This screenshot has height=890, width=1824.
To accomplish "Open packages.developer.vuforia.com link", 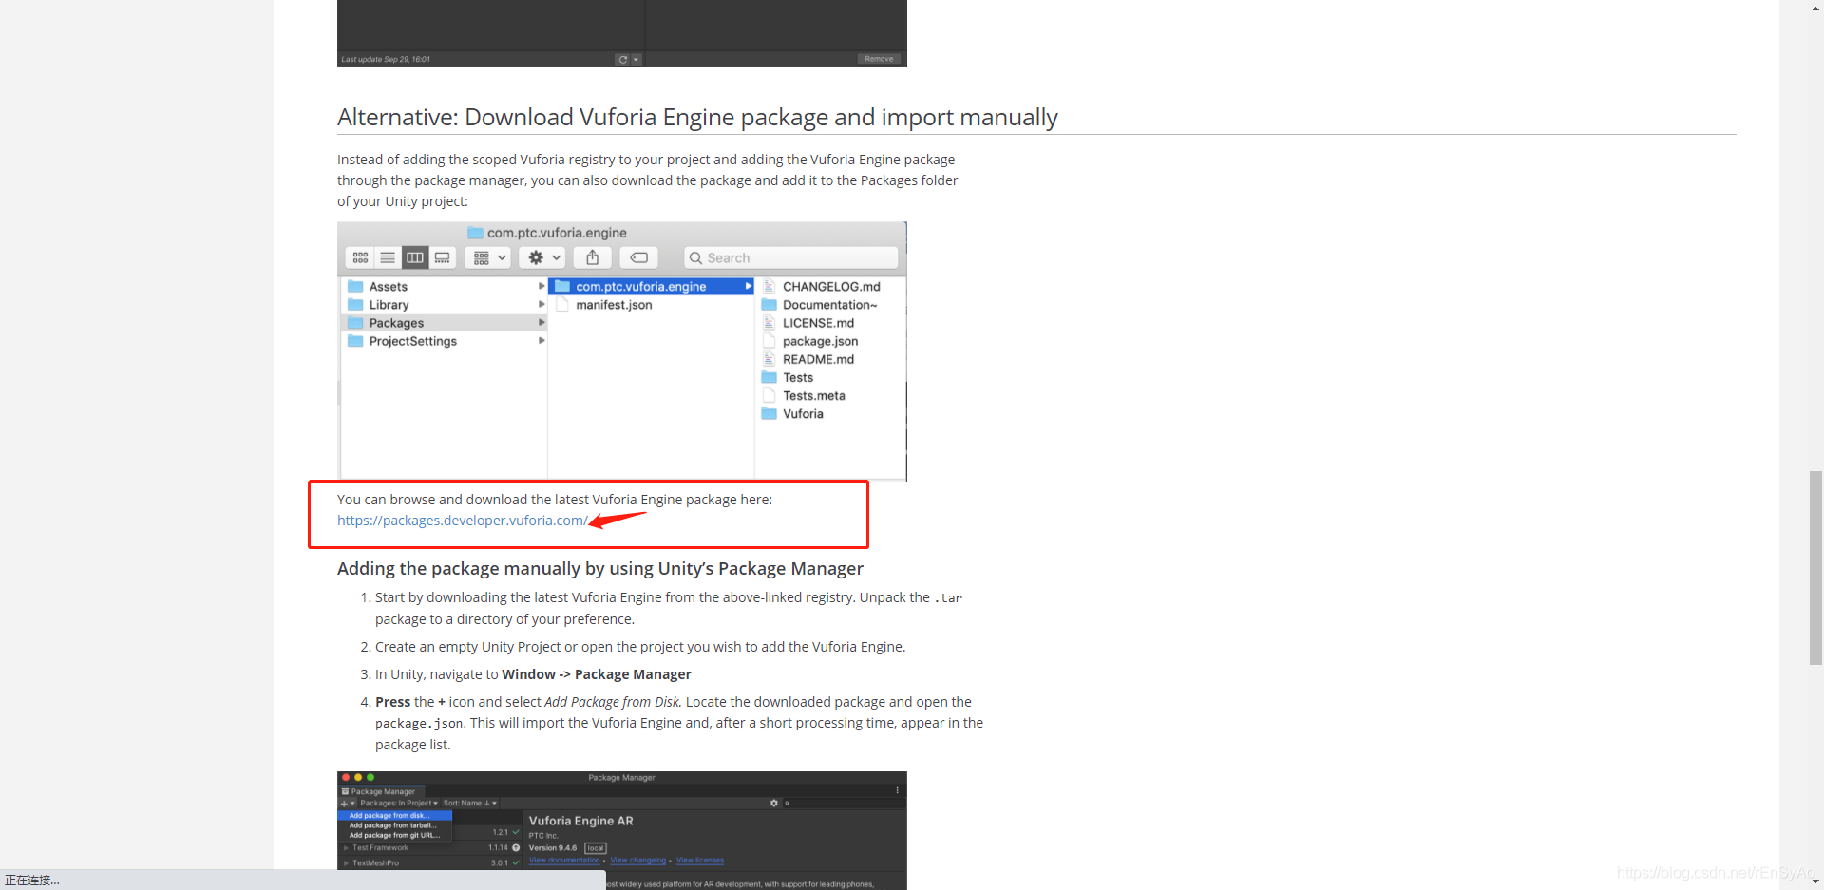I will click(463, 521).
